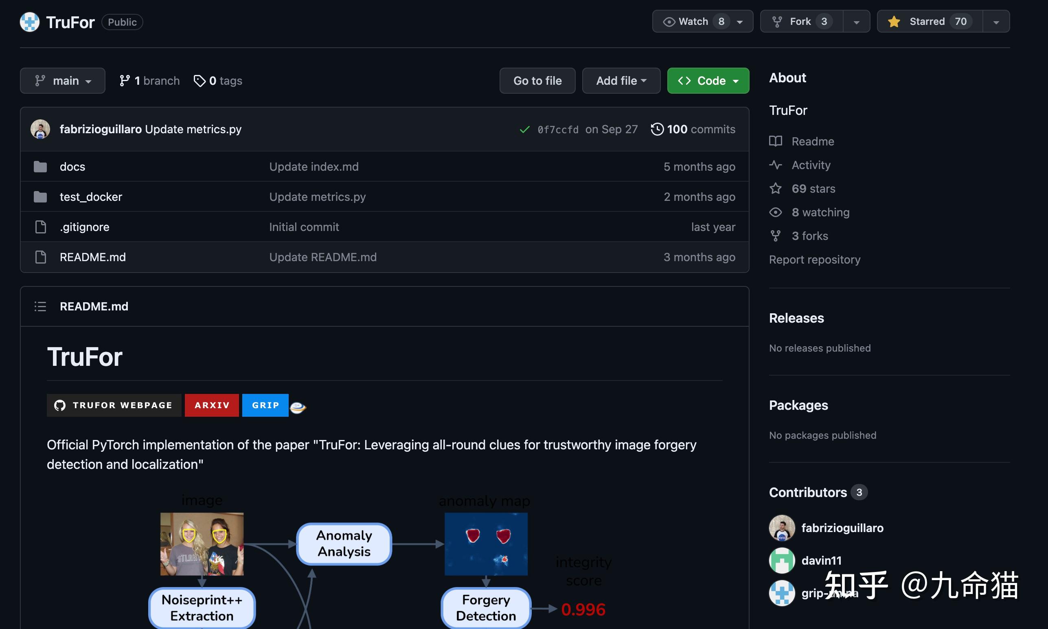This screenshot has height=629, width=1048.
Task: Click the .gitignore file icon
Action: 41,227
